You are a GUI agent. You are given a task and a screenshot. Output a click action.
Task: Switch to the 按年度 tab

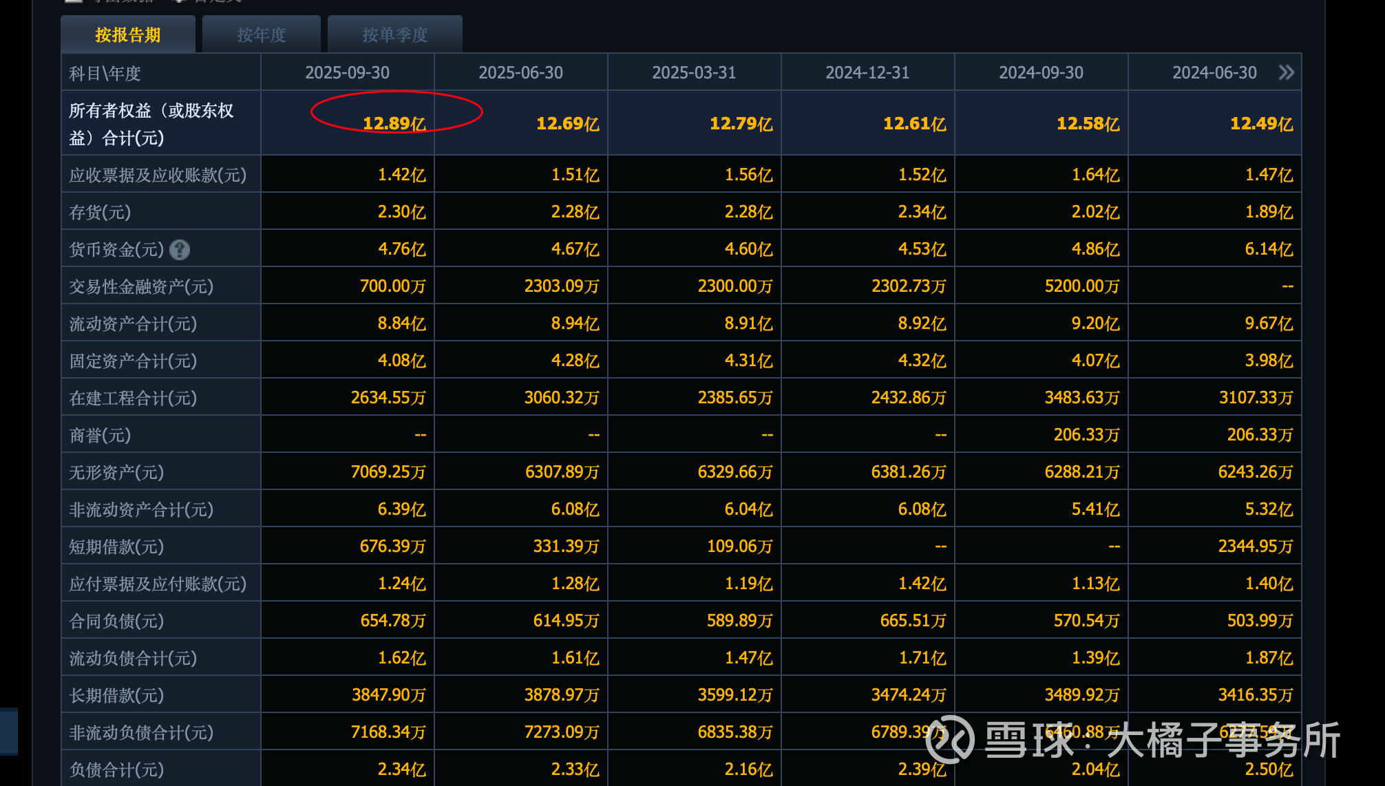point(261,34)
